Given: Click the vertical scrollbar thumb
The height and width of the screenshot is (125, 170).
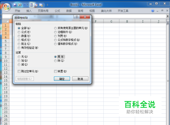Looking at the screenshot, I should click(x=168, y=81).
